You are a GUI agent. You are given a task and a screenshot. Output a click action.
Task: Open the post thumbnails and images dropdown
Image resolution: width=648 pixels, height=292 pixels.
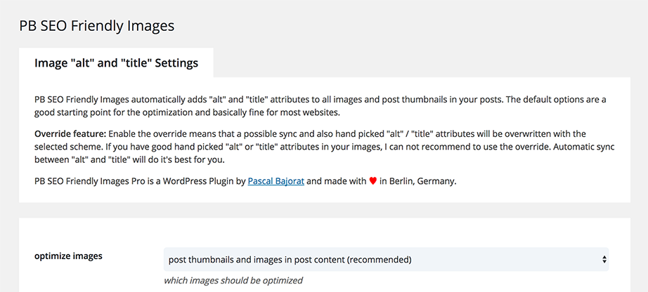point(386,260)
